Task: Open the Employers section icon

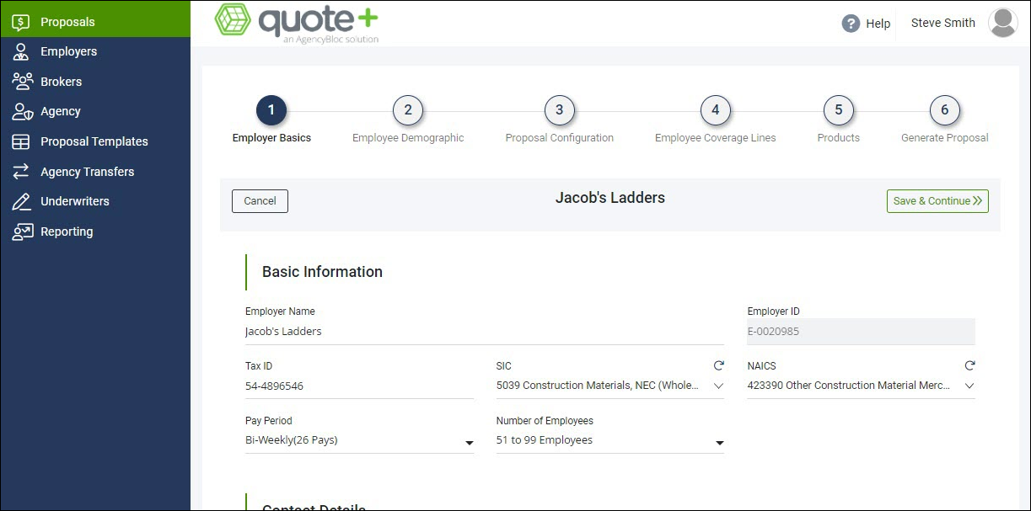Action: (19, 51)
